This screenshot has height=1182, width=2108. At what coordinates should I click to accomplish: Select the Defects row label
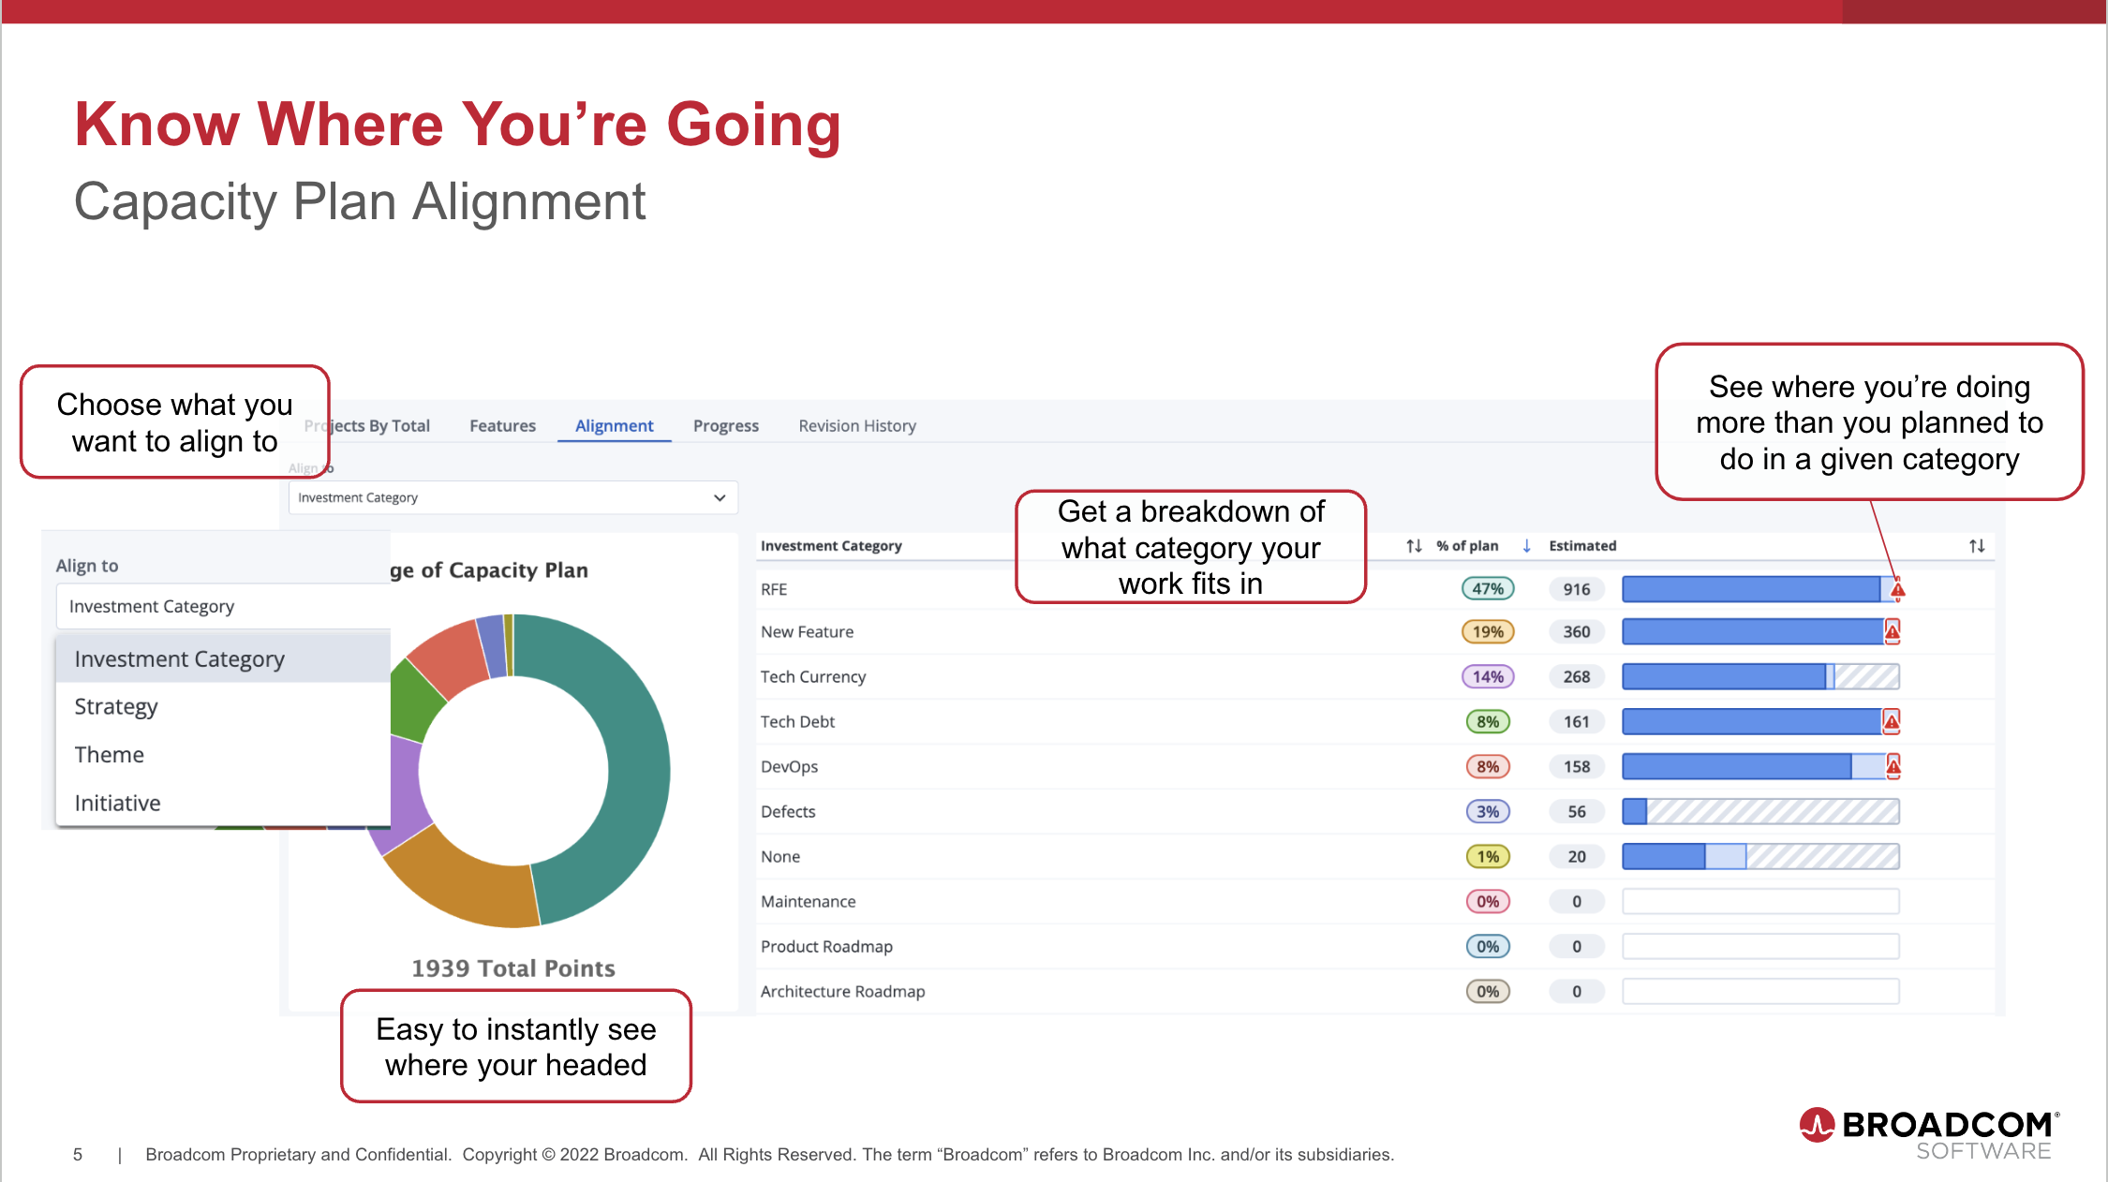(x=788, y=811)
